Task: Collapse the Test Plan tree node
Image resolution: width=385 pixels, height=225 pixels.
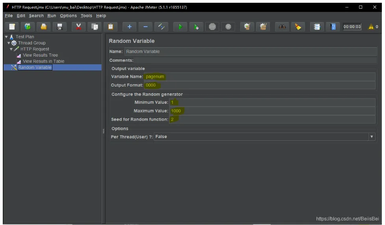Action: 6,37
